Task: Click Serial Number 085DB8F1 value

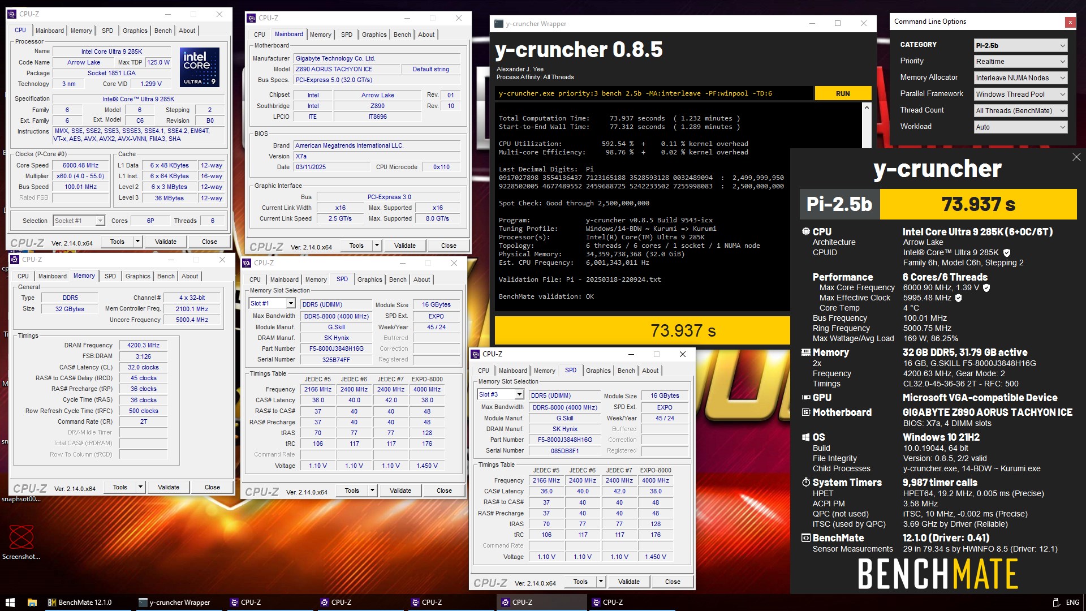Action: point(564,451)
